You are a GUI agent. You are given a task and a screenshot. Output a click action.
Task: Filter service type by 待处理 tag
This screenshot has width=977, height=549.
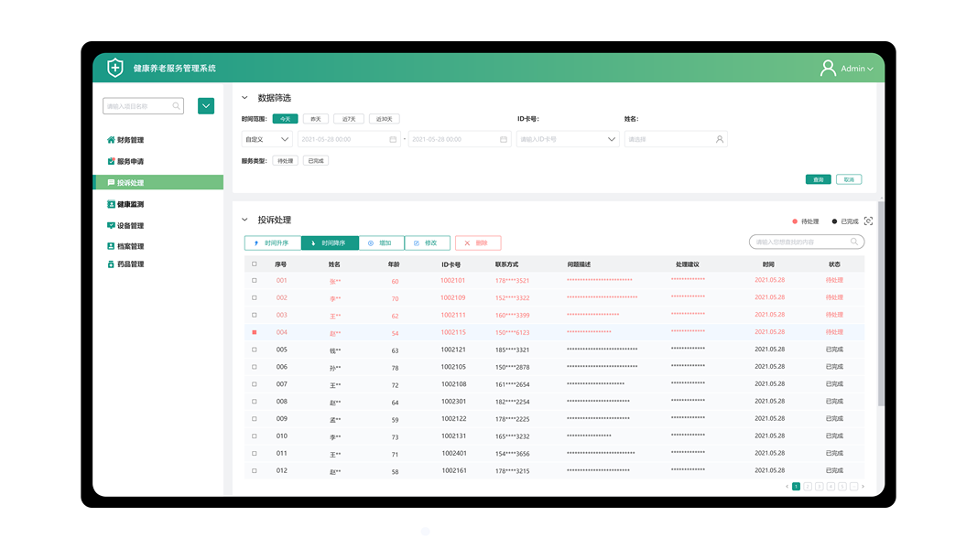click(286, 161)
